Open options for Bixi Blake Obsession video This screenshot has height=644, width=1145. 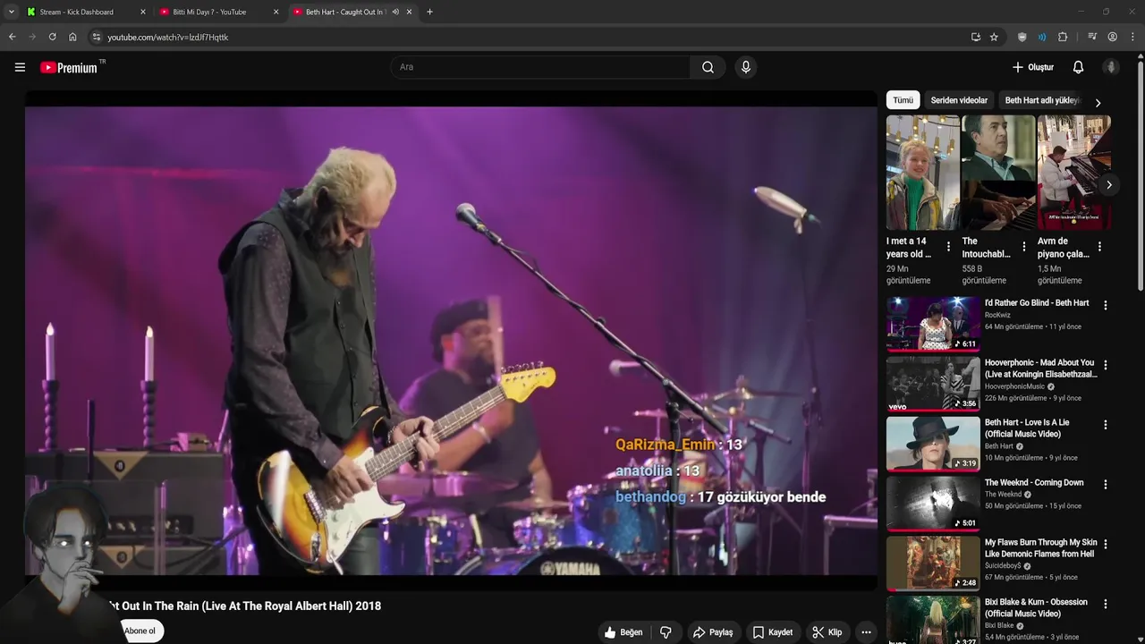[1105, 604]
